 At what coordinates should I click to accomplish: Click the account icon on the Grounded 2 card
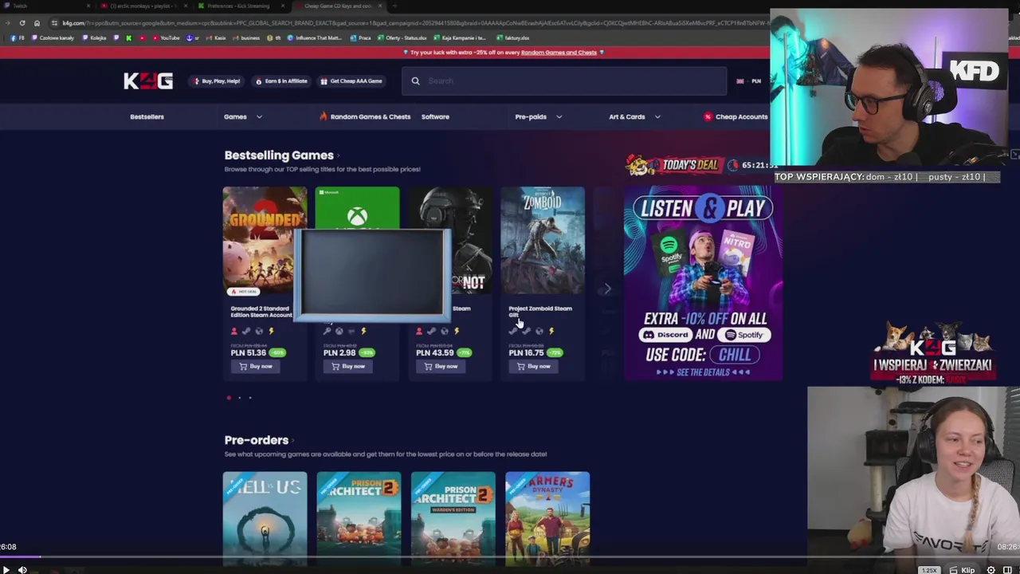tap(233, 331)
